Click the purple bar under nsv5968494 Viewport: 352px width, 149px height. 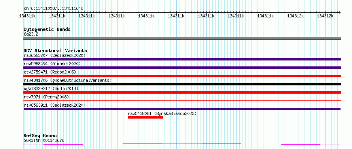click(x=182, y=68)
